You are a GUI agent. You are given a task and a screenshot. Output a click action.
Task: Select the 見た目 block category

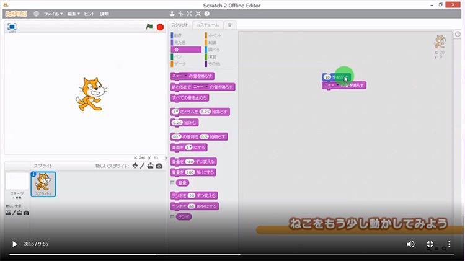186,43
